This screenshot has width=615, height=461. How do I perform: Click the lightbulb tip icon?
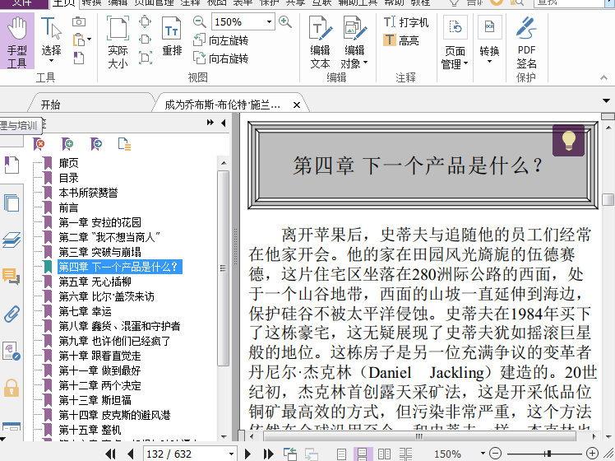pos(568,140)
